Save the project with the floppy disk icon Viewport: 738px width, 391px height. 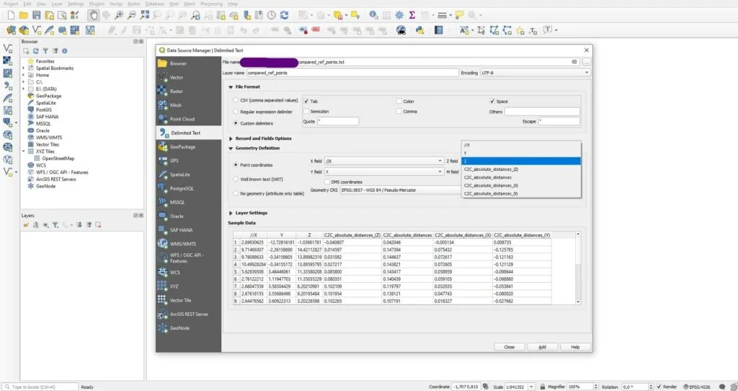pos(36,15)
